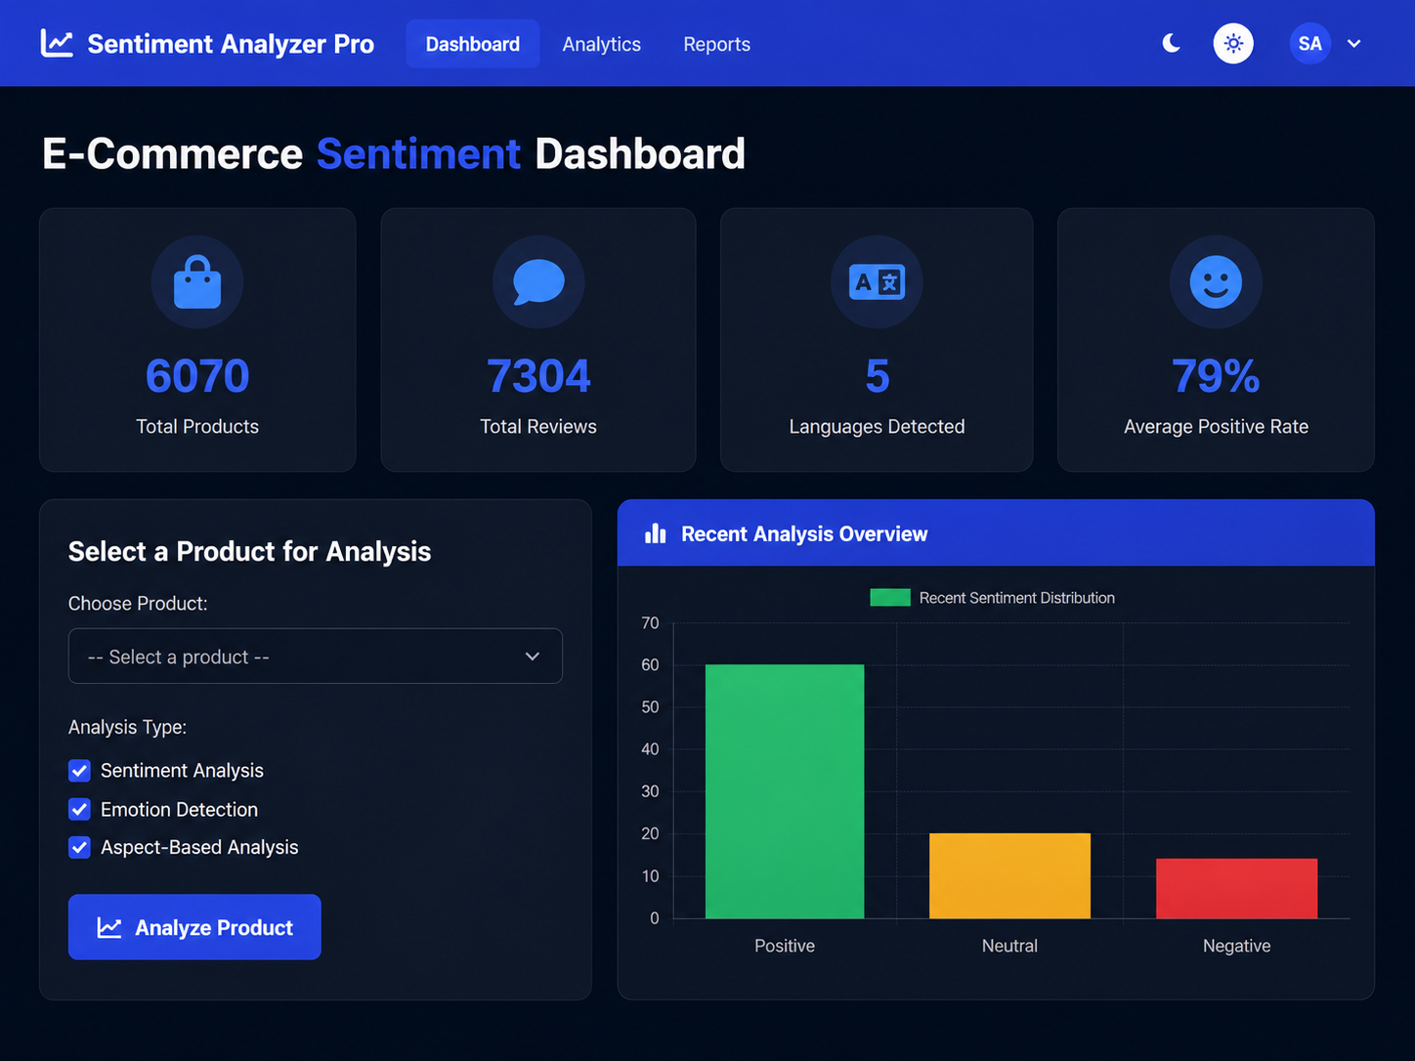This screenshot has height=1061, width=1415.
Task: Click the Select a Product for Analysis heading
Action: click(x=249, y=551)
